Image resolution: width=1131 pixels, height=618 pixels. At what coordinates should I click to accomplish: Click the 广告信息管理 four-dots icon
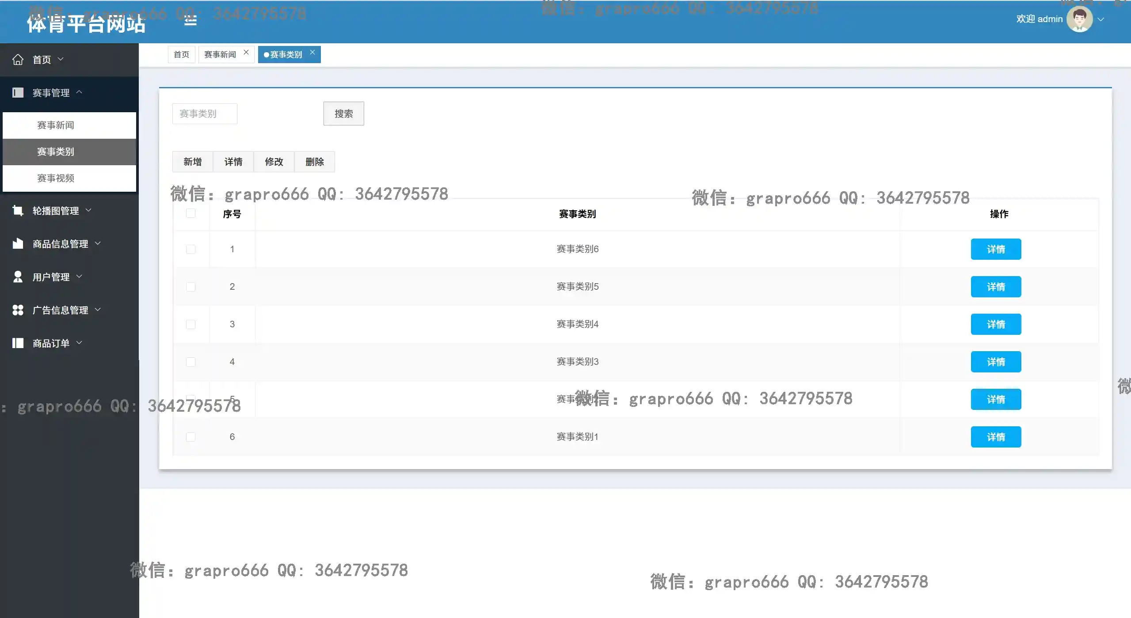tap(18, 310)
